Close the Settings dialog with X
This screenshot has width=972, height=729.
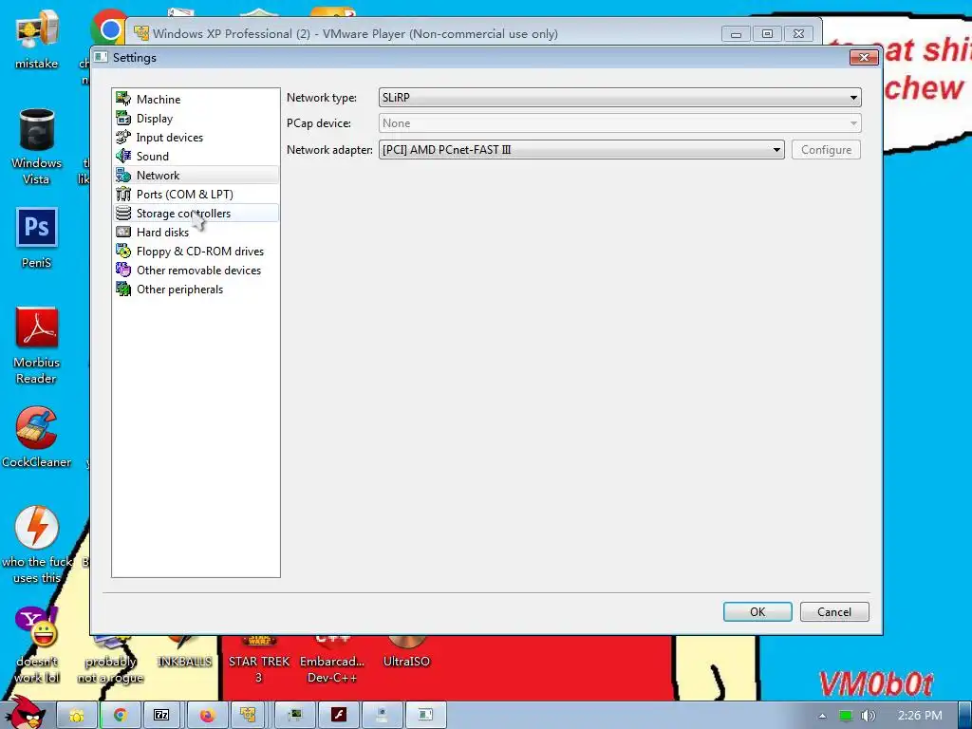click(x=864, y=58)
